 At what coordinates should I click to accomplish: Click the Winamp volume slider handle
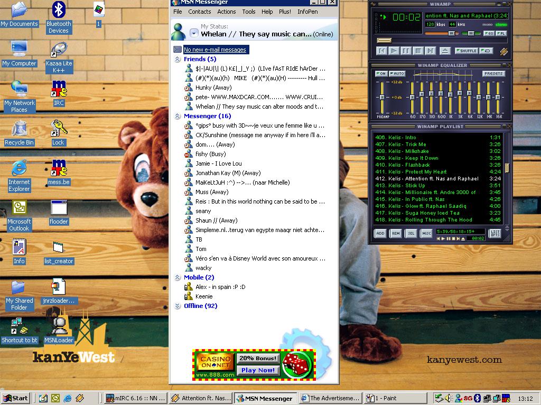click(x=451, y=33)
